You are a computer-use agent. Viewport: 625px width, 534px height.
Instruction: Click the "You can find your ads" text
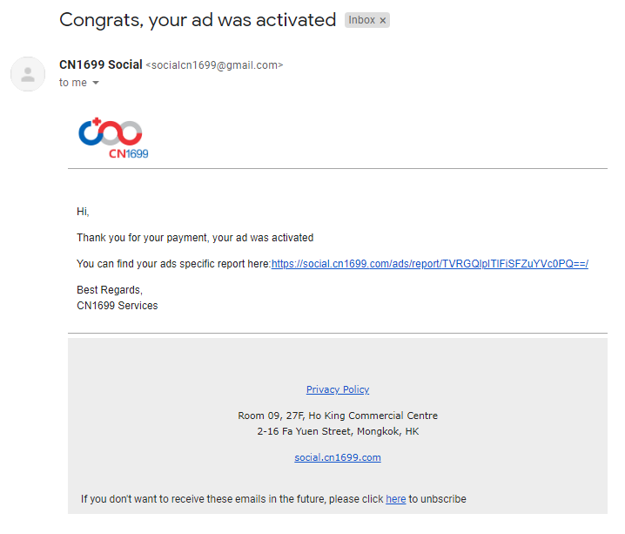coord(173,264)
